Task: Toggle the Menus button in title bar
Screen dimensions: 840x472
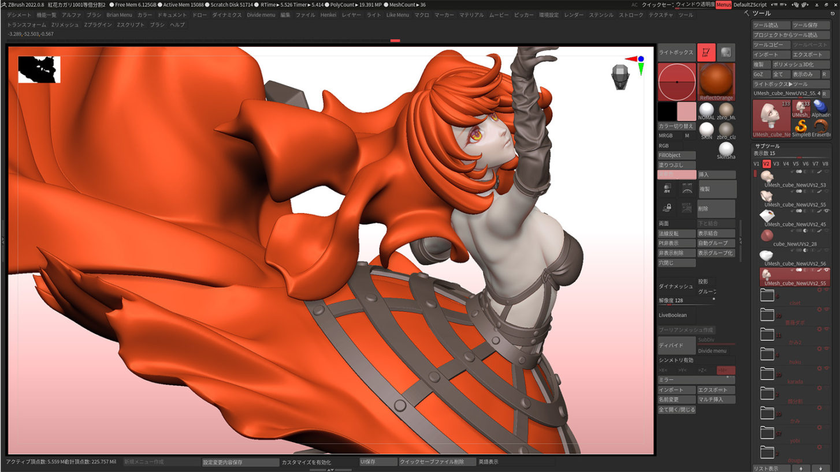Action: pos(723,5)
